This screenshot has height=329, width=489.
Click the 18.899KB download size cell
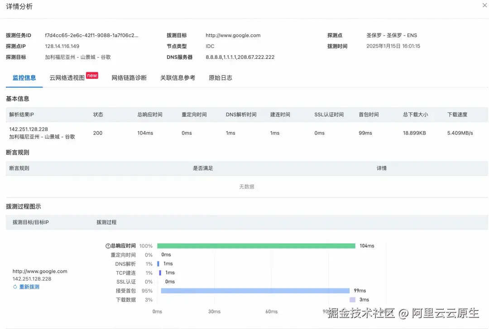pos(414,133)
